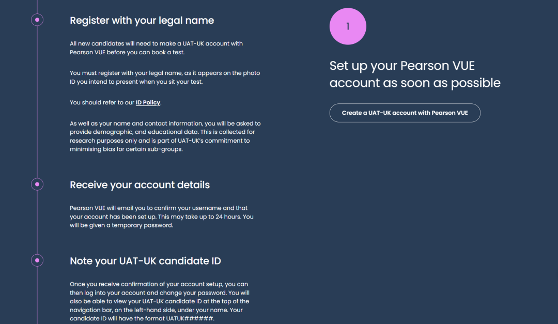Open the ID Policy link
The image size is (558, 324).
[148, 102]
